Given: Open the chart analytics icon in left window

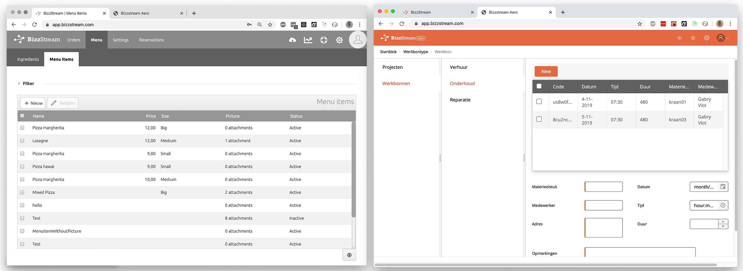Looking at the screenshot, I should (308, 40).
